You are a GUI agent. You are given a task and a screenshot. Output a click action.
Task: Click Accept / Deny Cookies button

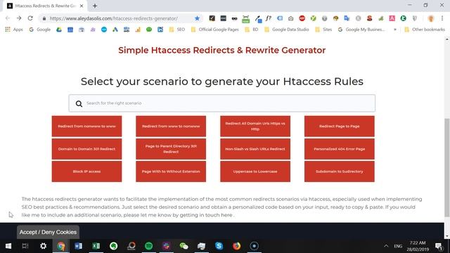coord(48,232)
